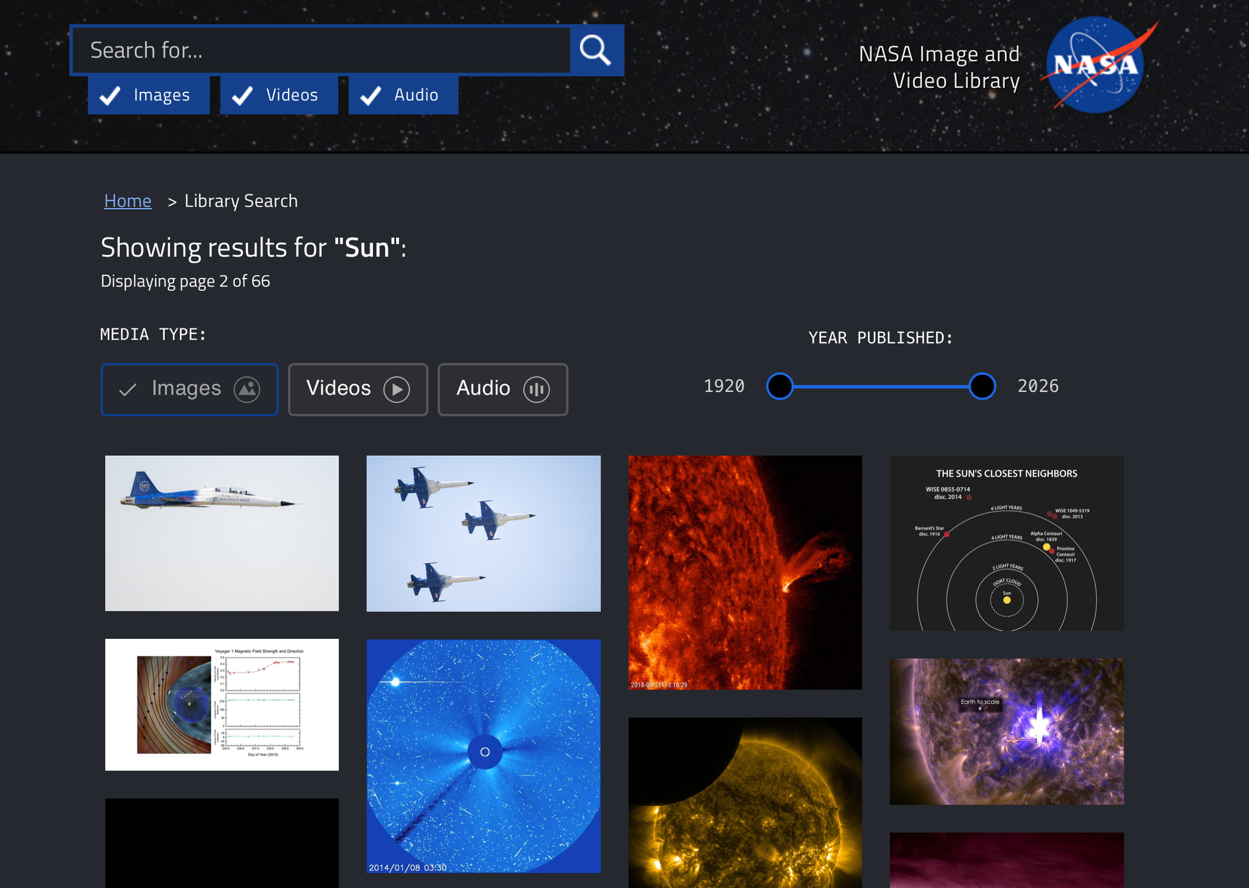
Task: Enable the Audio media type filter
Action: coord(503,389)
